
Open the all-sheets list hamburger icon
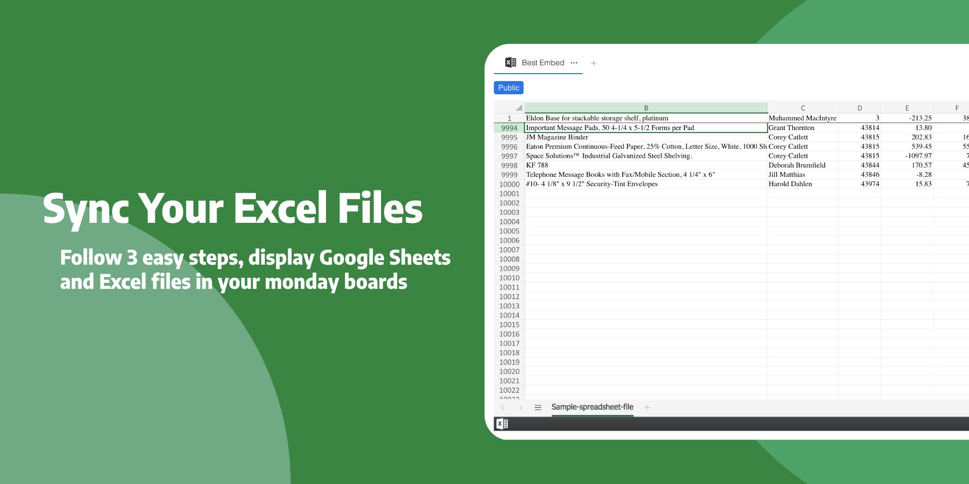click(538, 407)
